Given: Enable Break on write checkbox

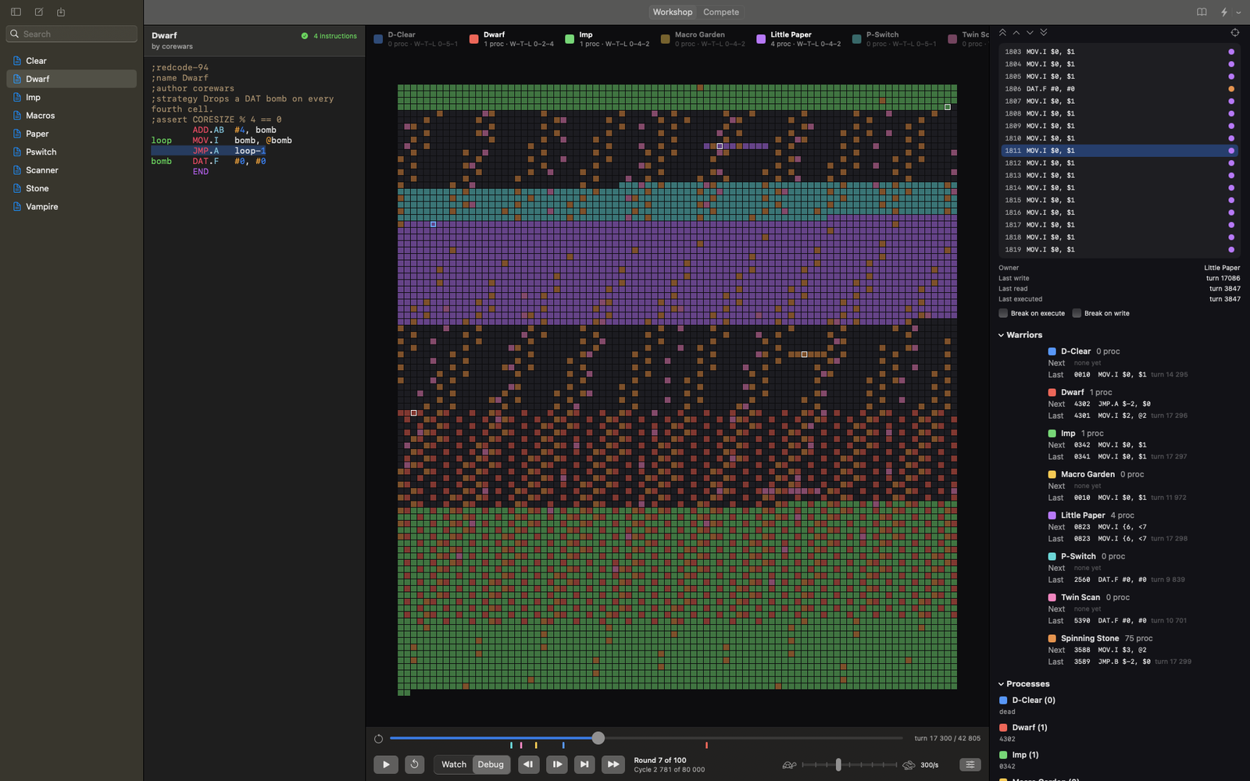Looking at the screenshot, I should click(1077, 313).
